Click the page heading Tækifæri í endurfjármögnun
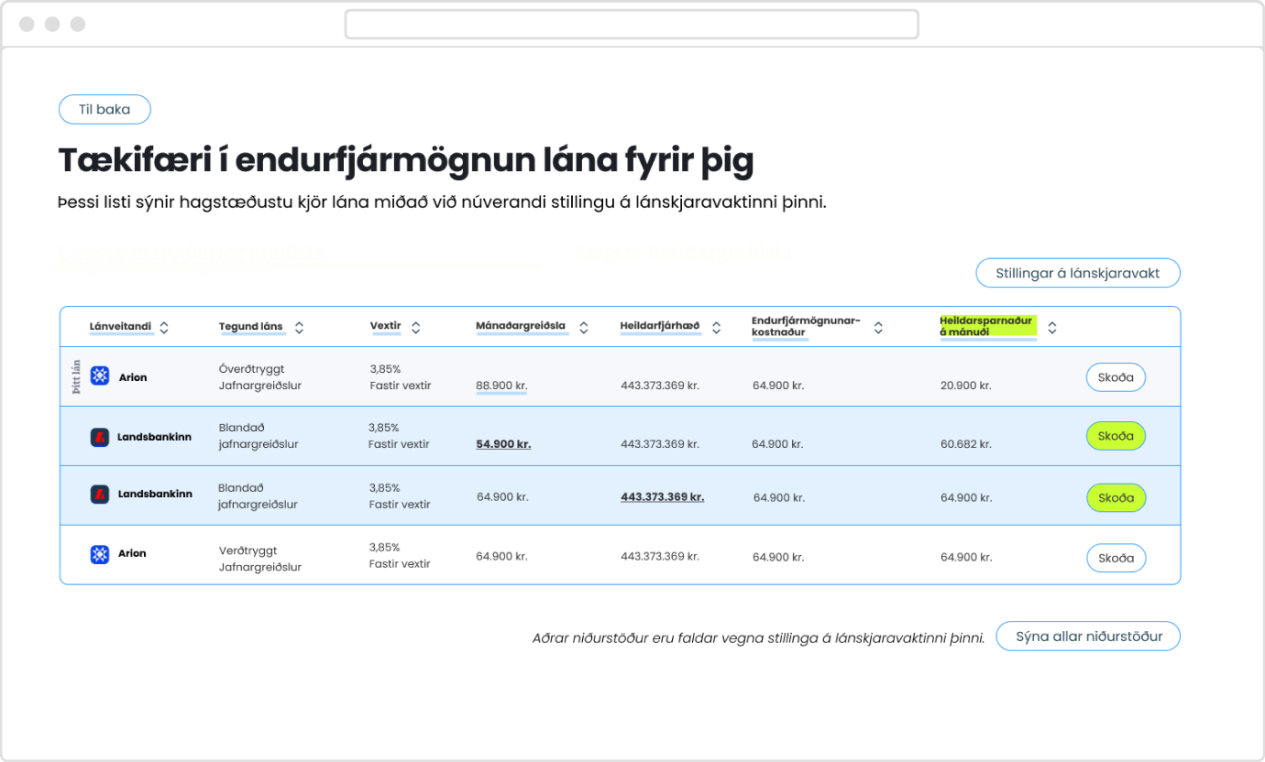This screenshot has height=762, width=1265. [x=405, y=160]
